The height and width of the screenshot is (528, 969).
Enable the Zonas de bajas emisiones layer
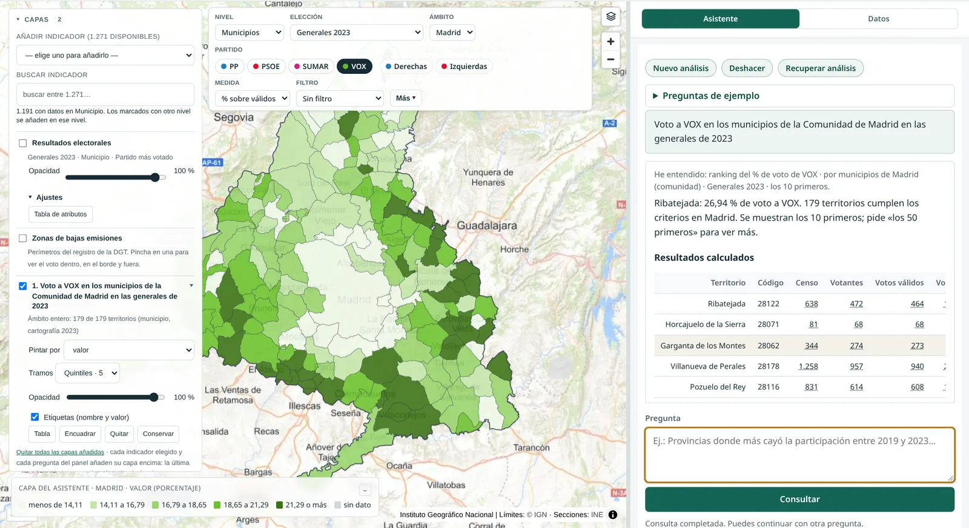point(23,239)
